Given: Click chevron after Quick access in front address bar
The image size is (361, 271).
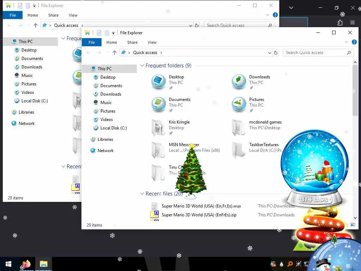Looking at the screenshot, I should tap(161, 53).
